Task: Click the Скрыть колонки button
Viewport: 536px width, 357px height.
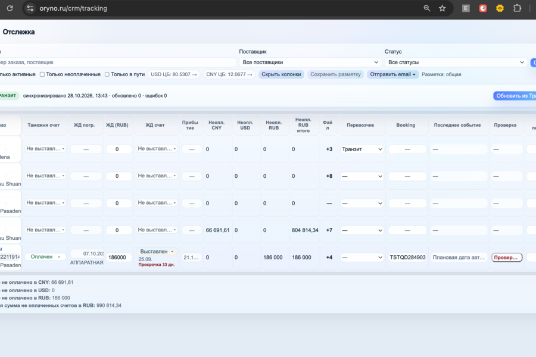Action: pos(281,74)
